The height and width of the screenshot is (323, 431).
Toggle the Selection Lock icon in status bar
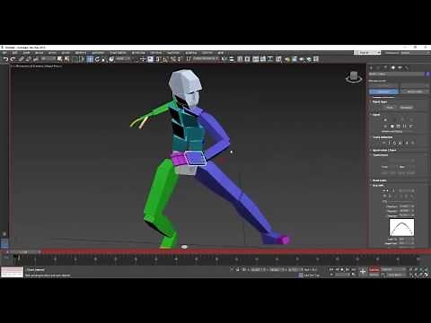237,269
